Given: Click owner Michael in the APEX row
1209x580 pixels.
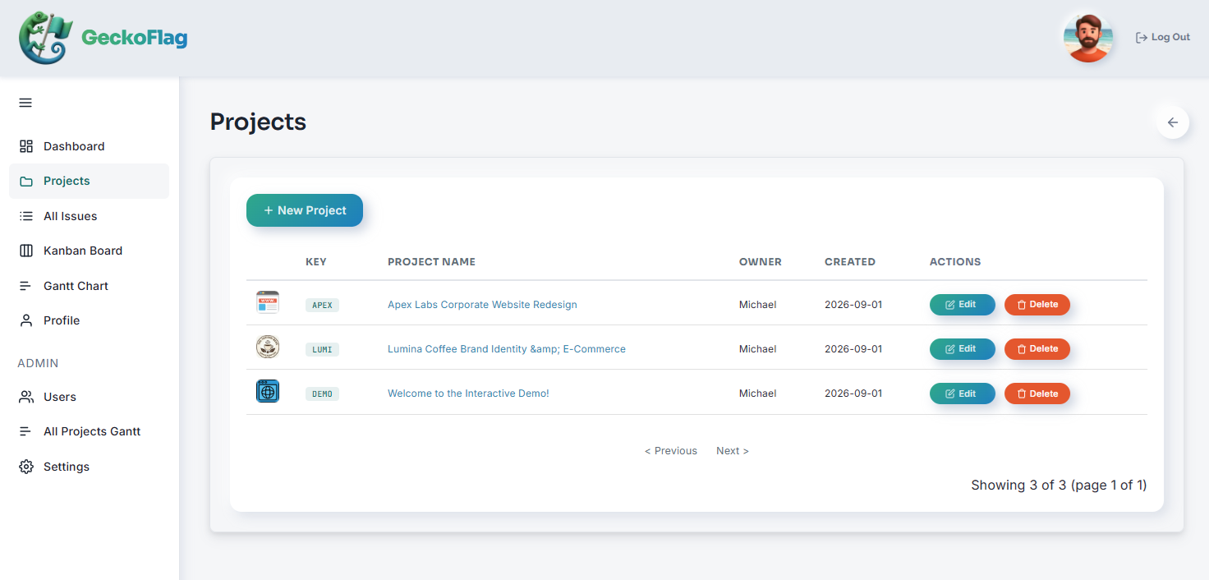Looking at the screenshot, I should 757,305.
